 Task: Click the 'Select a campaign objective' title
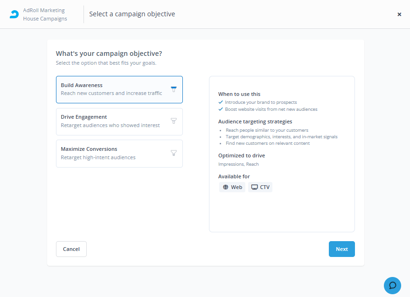point(132,14)
